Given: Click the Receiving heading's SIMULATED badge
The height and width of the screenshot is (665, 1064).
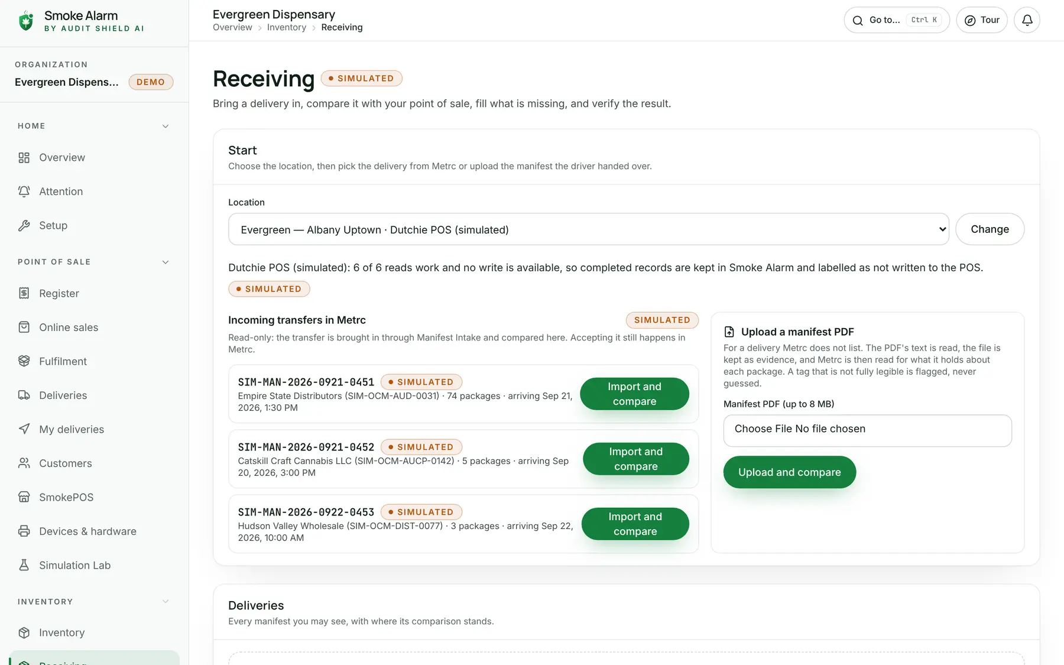Looking at the screenshot, I should tap(362, 79).
